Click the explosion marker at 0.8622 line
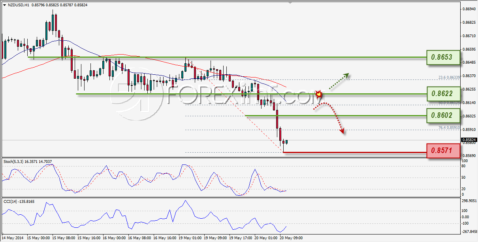The height and width of the screenshot is (242, 478). coord(318,94)
